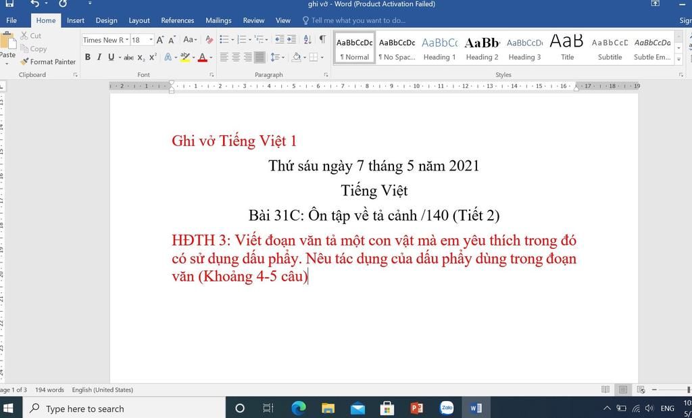Click the word count in status bar
Screen dimensions: 692x418
coord(49,390)
